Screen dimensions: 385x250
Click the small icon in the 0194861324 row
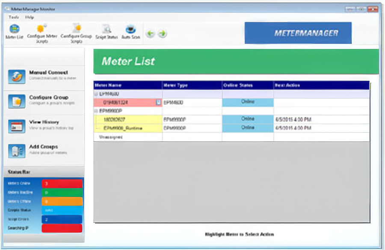click(x=159, y=102)
